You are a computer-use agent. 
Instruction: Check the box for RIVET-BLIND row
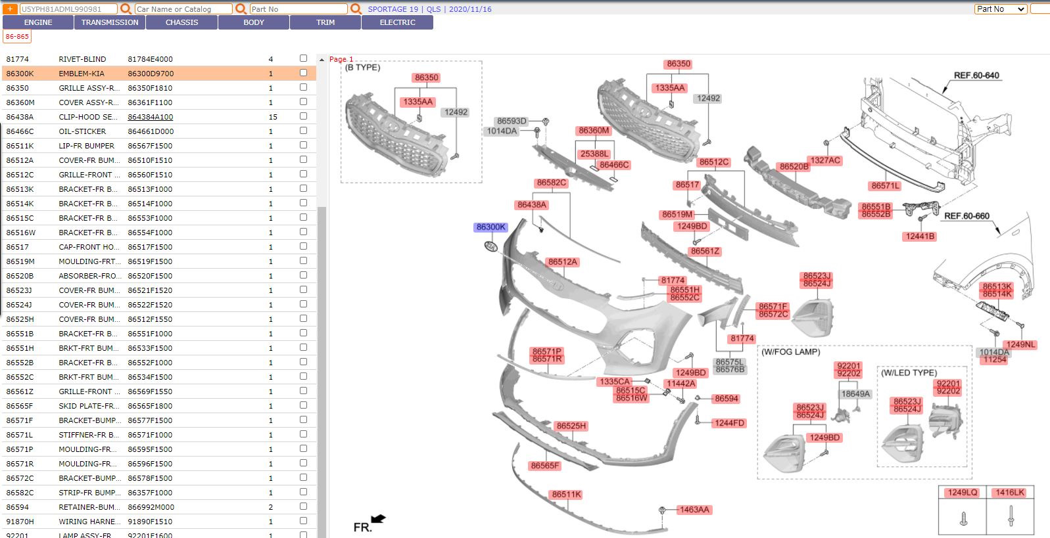tap(303, 58)
